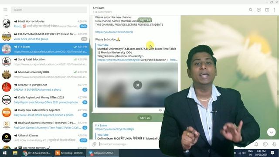The height and width of the screenshot is (157, 279).
Task: Click Real Cash Games avatar
Action: pyautogui.click(x=7, y=125)
